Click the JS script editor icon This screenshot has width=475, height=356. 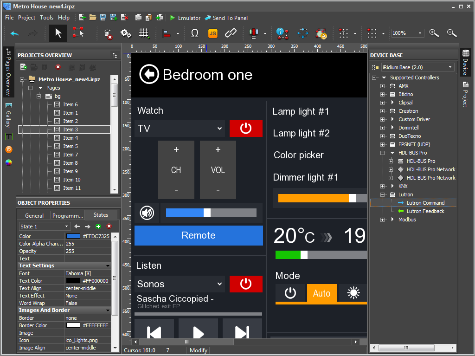point(213,33)
